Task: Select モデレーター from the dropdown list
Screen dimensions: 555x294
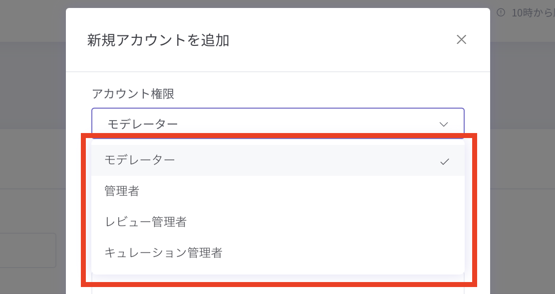Action: click(x=140, y=160)
